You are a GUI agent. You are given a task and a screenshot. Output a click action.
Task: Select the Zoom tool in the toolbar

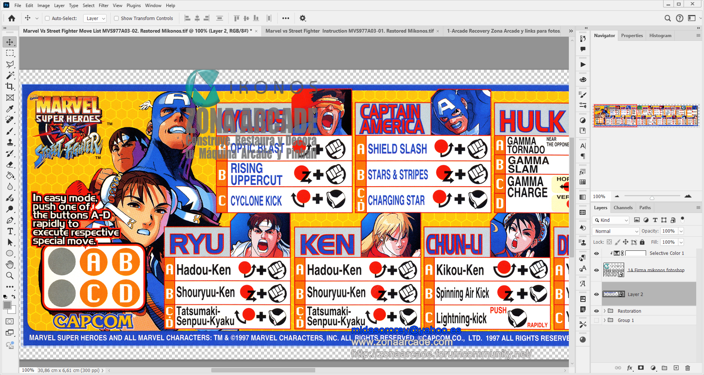[x=10, y=276]
